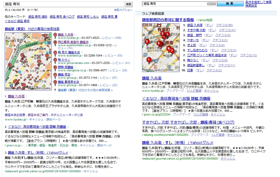
Task: Open クチコミ(47) link for すきや橋 次郎
Action: point(227,30)
